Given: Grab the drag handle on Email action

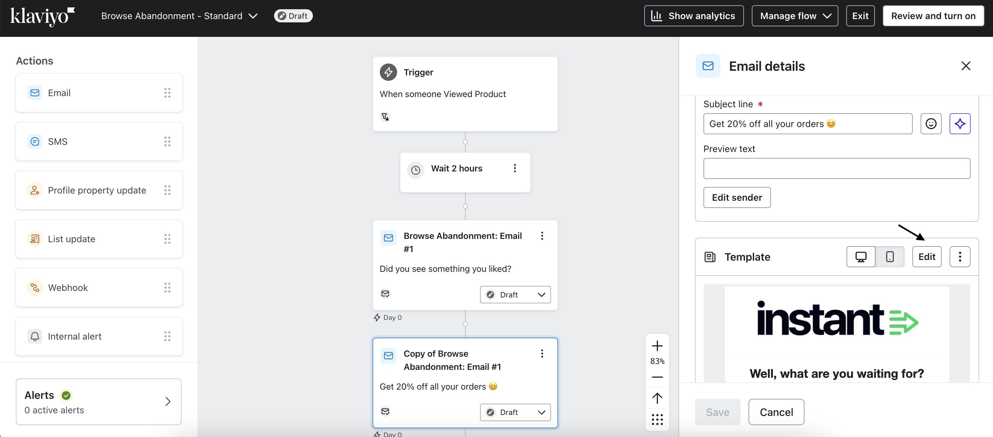Looking at the screenshot, I should coord(167,93).
